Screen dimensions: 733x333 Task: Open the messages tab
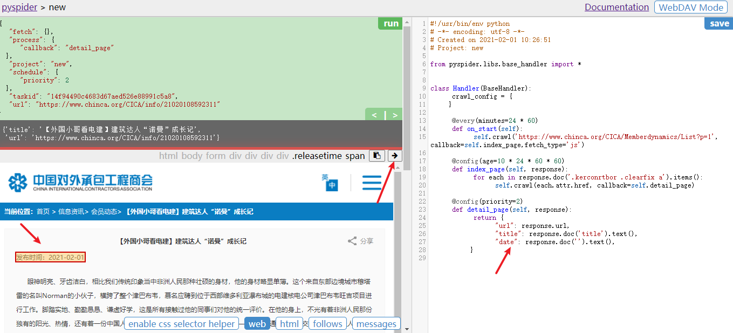[376, 324]
